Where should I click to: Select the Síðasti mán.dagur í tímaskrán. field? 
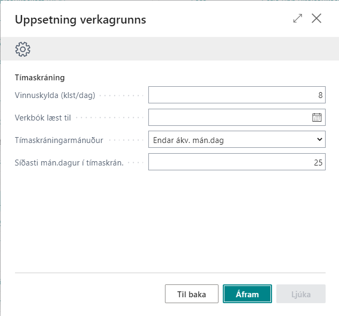pos(236,162)
